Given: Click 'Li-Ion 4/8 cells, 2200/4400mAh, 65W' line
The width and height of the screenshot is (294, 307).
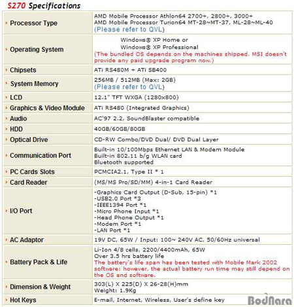Looking at the screenshot, I should click(150, 249).
